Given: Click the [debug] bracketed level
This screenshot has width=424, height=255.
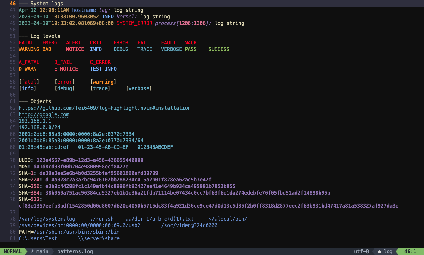Looking at the screenshot, I should pyautogui.click(x=65, y=88).
